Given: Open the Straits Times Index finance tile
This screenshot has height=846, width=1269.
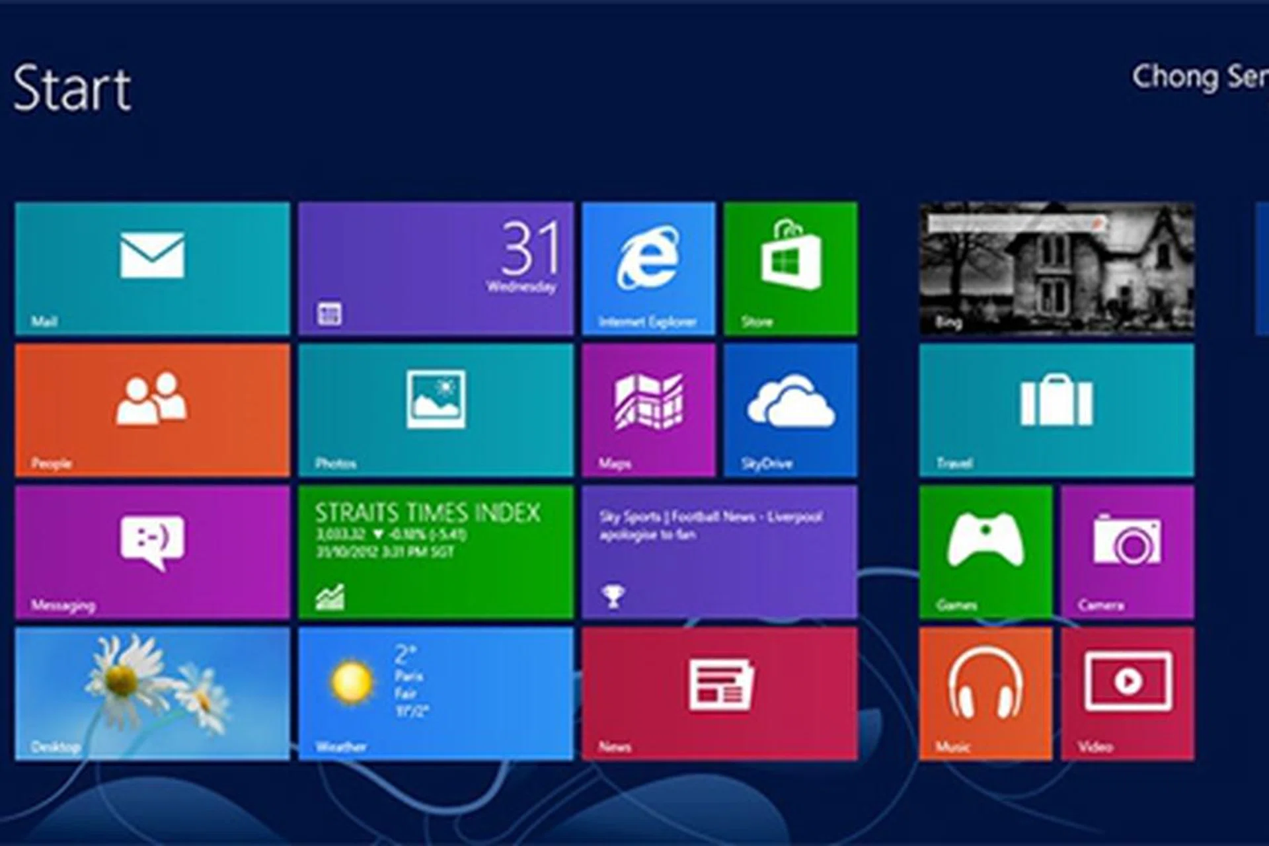Looking at the screenshot, I should 436,552.
